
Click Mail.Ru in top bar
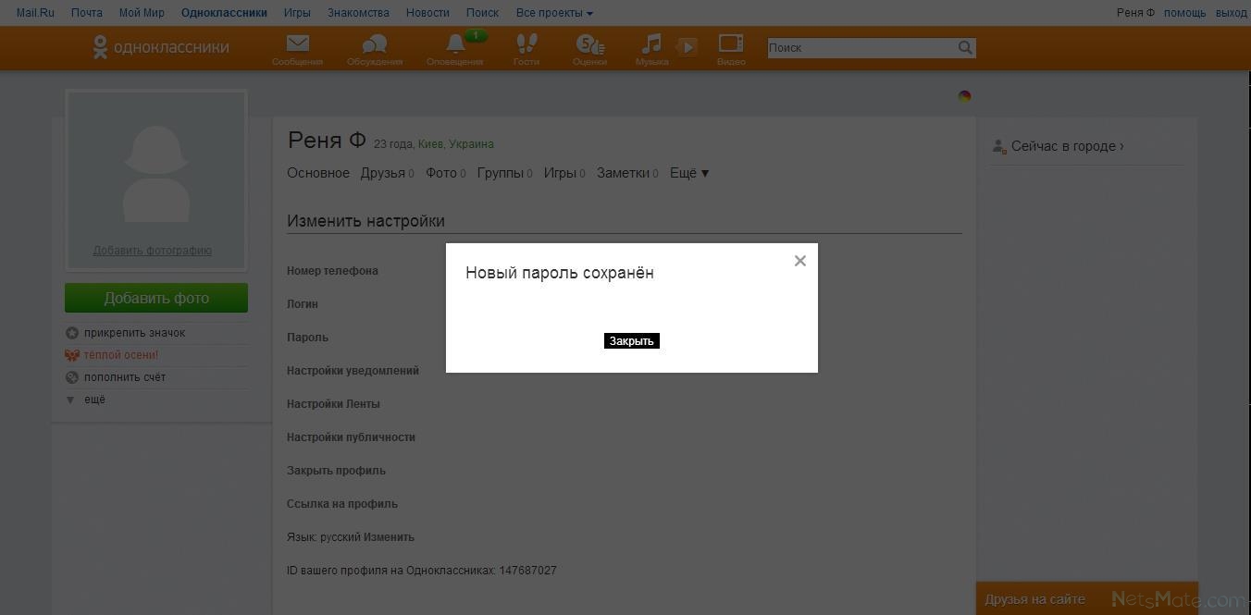[x=35, y=13]
